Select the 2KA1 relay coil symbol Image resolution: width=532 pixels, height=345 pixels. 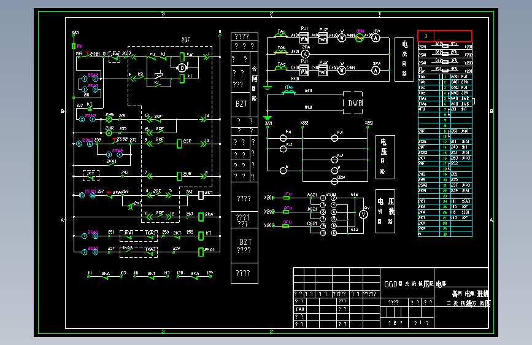click(x=201, y=252)
